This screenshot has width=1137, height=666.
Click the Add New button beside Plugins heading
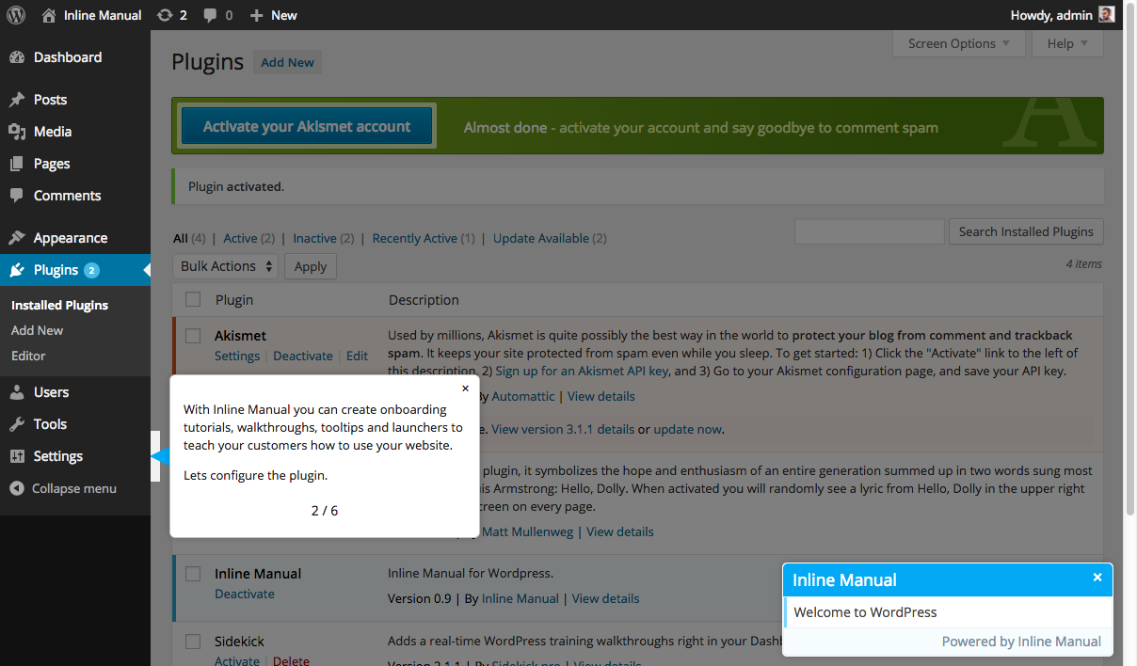click(287, 62)
